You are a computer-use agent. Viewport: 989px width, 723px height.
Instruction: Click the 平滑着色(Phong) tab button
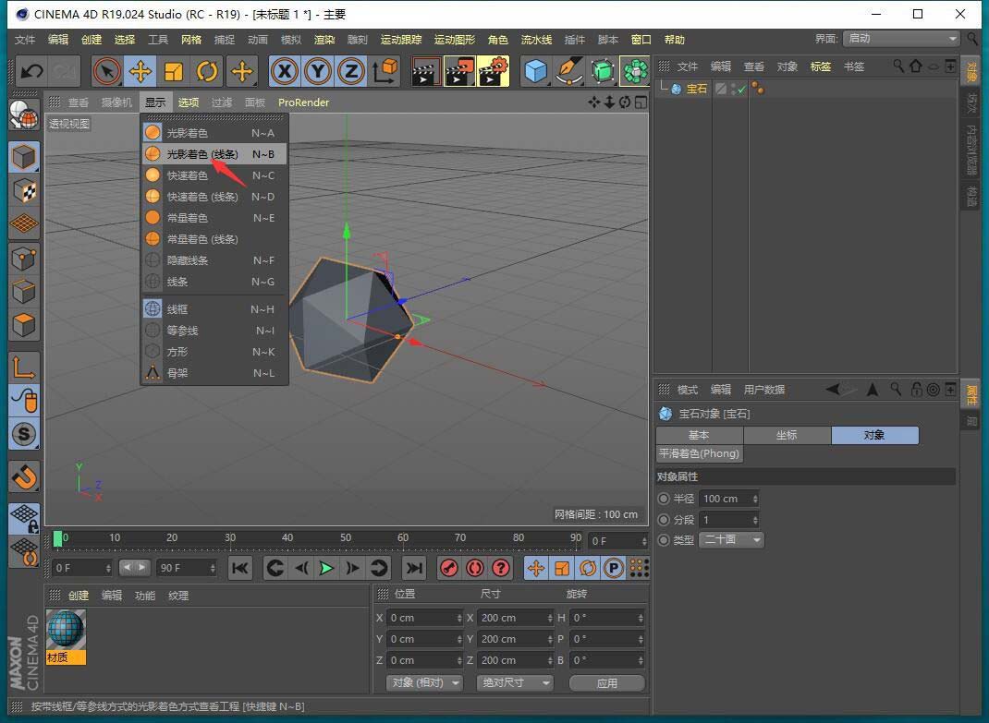(699, 454)
